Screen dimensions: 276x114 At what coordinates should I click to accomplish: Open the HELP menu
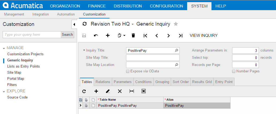(x=221, y=6)
